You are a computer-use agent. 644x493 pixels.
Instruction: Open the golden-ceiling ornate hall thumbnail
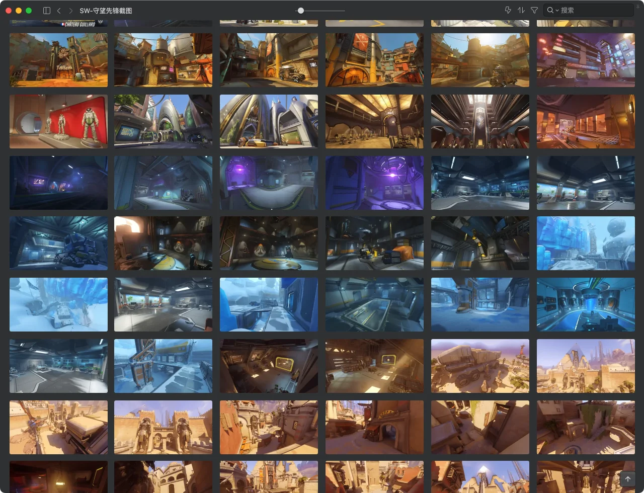coord(374,121)
